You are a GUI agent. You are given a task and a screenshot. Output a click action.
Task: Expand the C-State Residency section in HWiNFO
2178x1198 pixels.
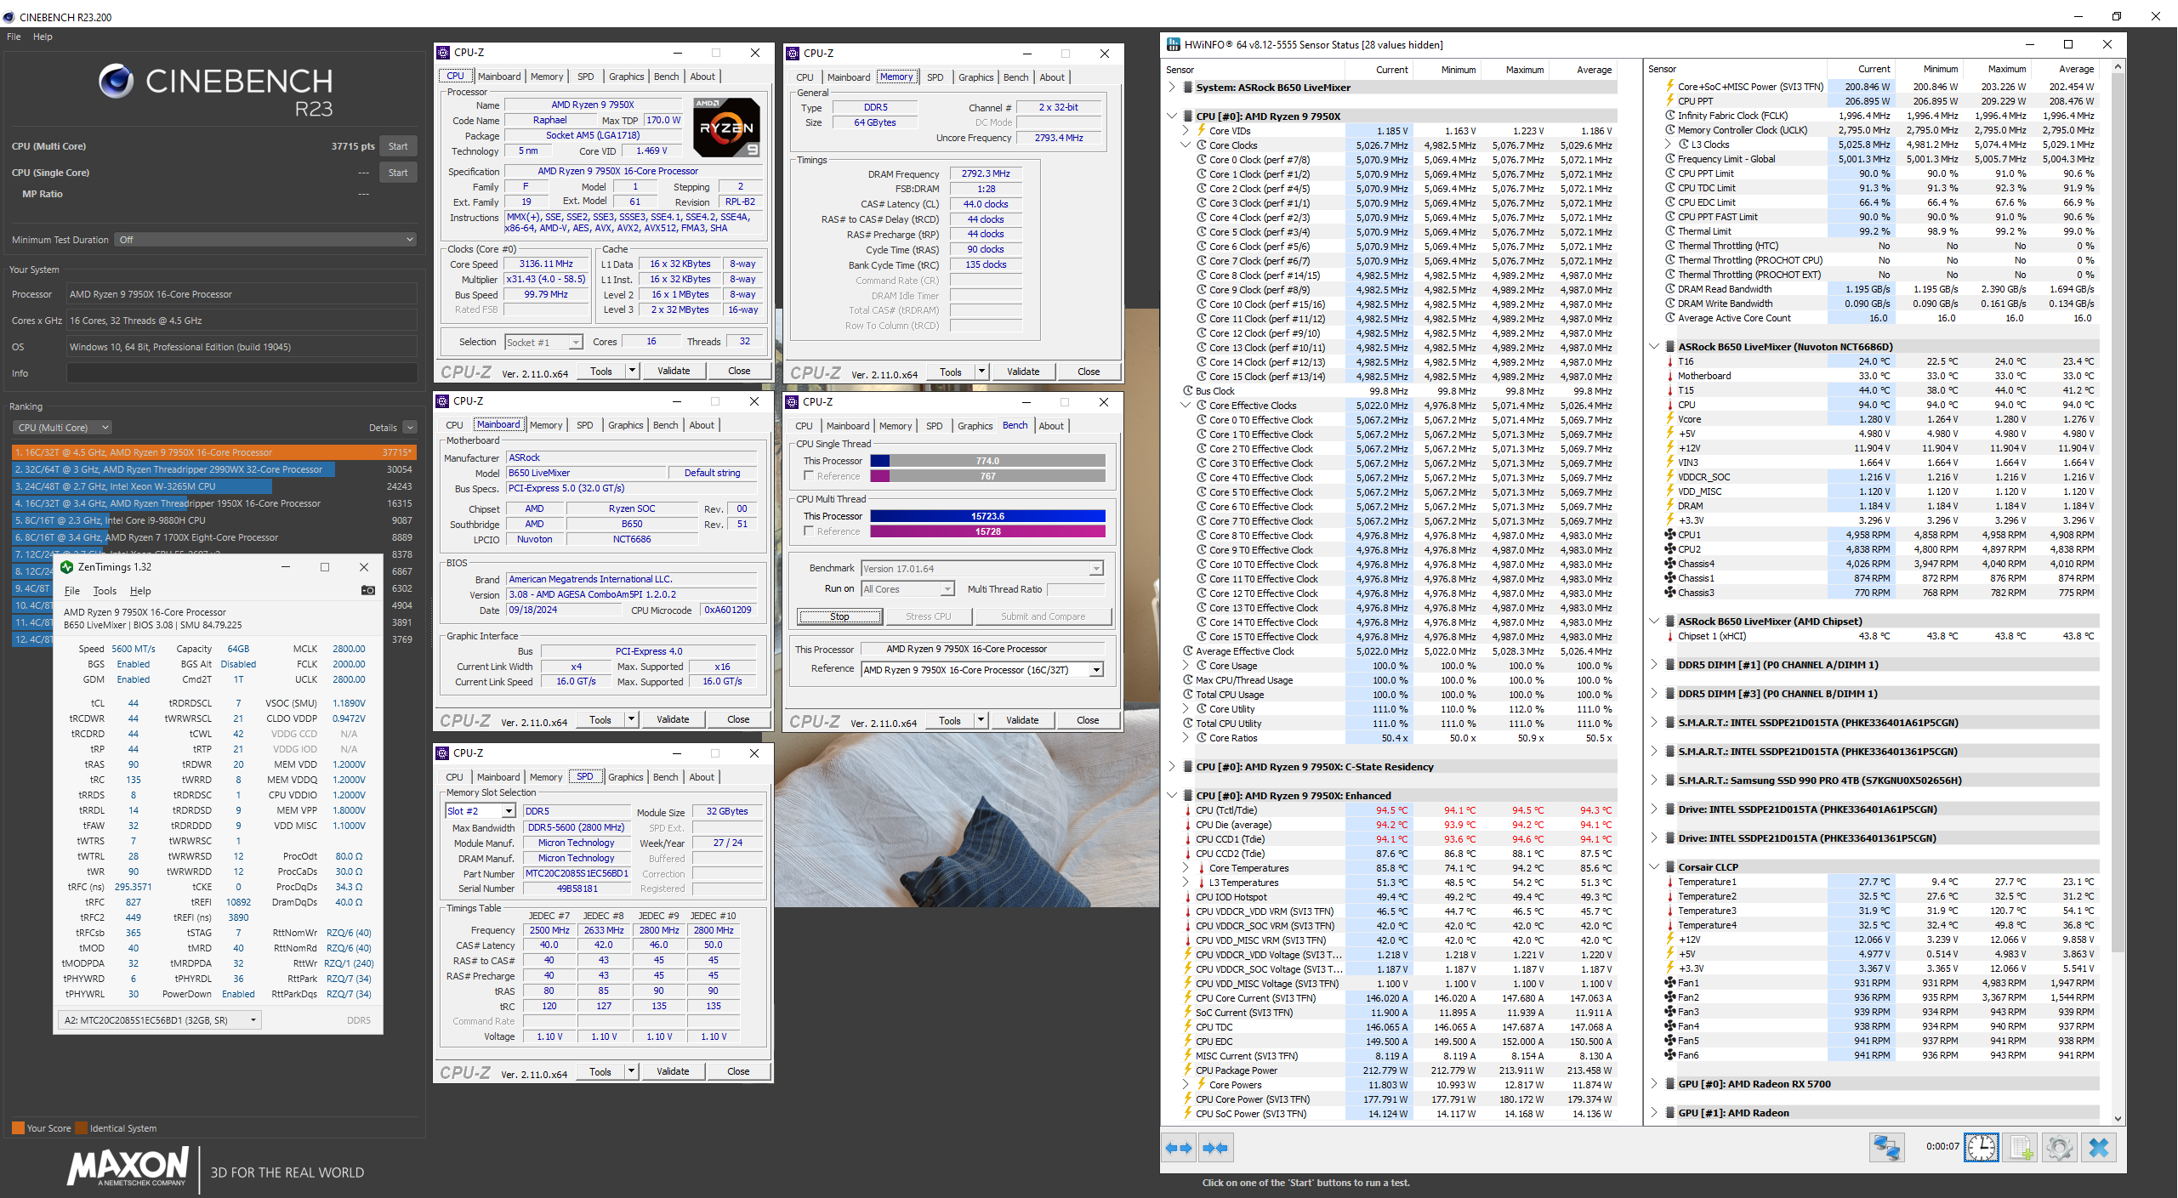(1172, 767)
